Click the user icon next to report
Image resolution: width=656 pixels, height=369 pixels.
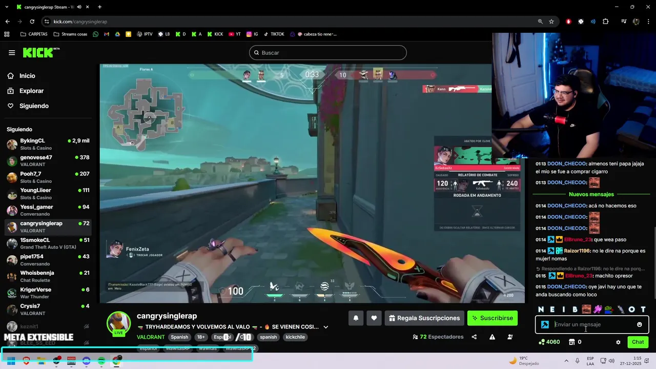510,337
